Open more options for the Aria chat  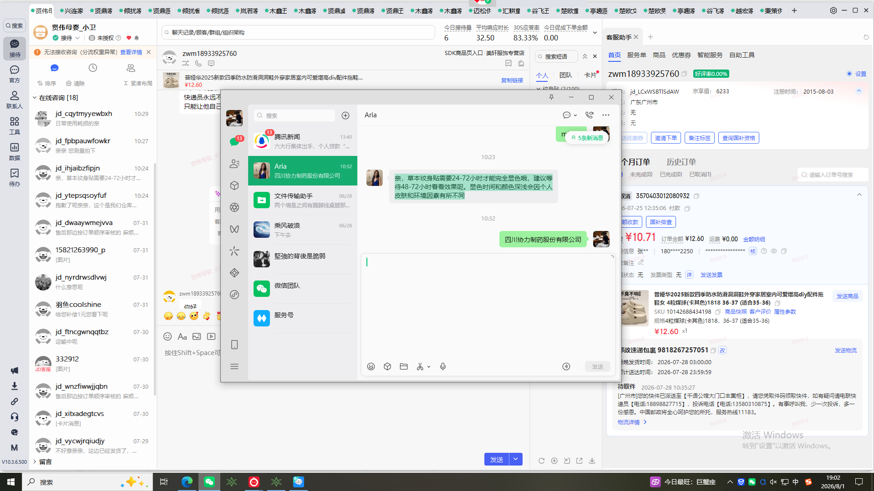coord(606,115)
